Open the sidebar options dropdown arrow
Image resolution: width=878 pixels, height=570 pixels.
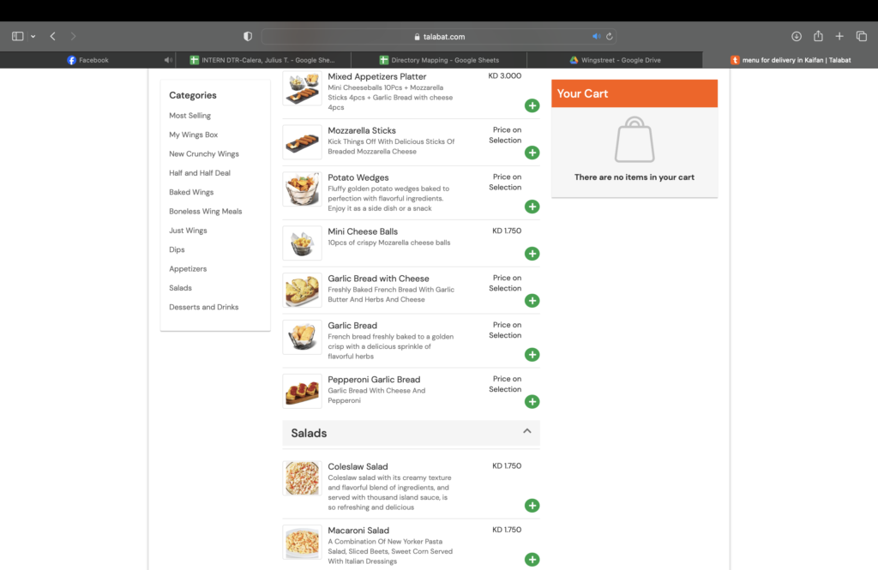33,37
